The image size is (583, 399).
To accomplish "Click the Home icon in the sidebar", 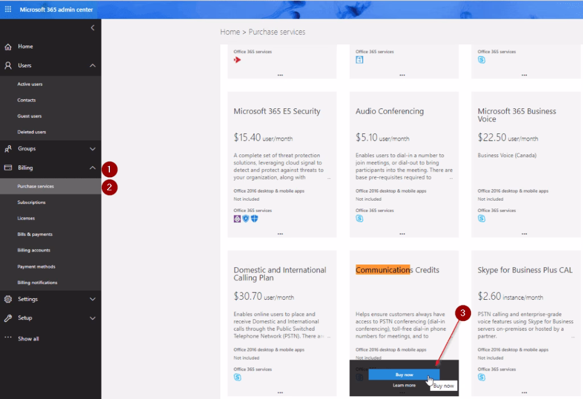I will (x=8, y=46).
